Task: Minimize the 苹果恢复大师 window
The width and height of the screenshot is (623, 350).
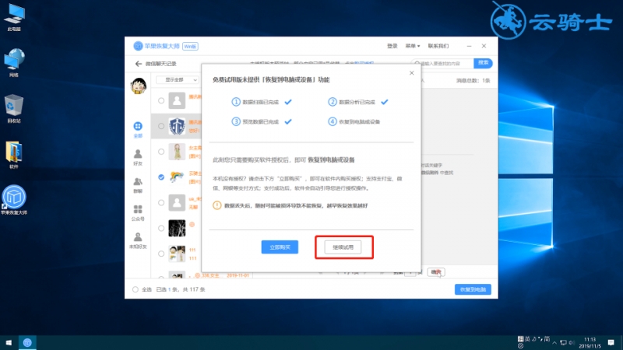Action: (x=470, y=46)
